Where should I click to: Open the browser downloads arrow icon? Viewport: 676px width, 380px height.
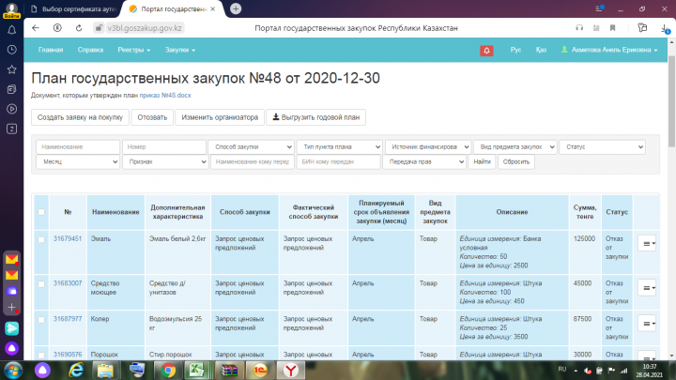point(665,28)
